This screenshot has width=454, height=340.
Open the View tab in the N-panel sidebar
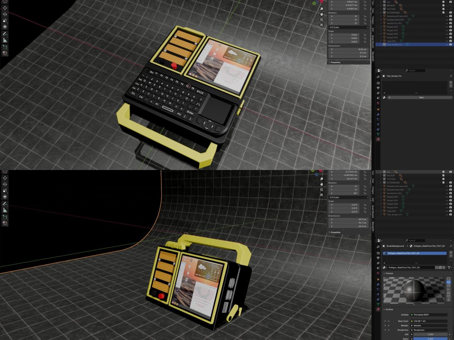(373, 10)
